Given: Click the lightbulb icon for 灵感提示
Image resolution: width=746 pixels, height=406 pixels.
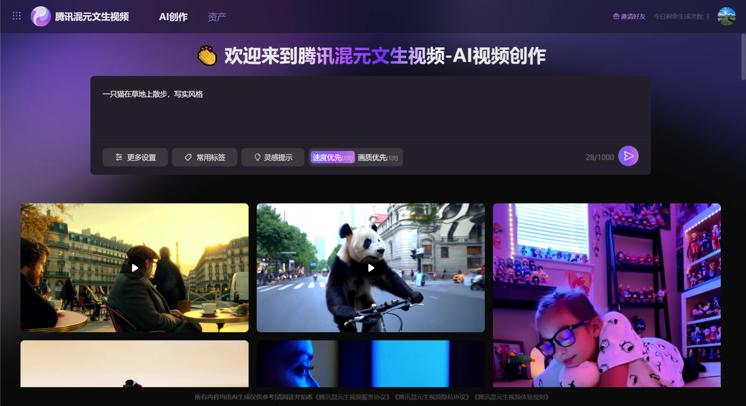Looking at the screenshot, I should 257,157.
